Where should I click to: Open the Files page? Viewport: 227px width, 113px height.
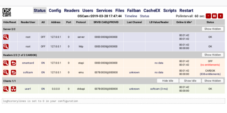point(120,11)
